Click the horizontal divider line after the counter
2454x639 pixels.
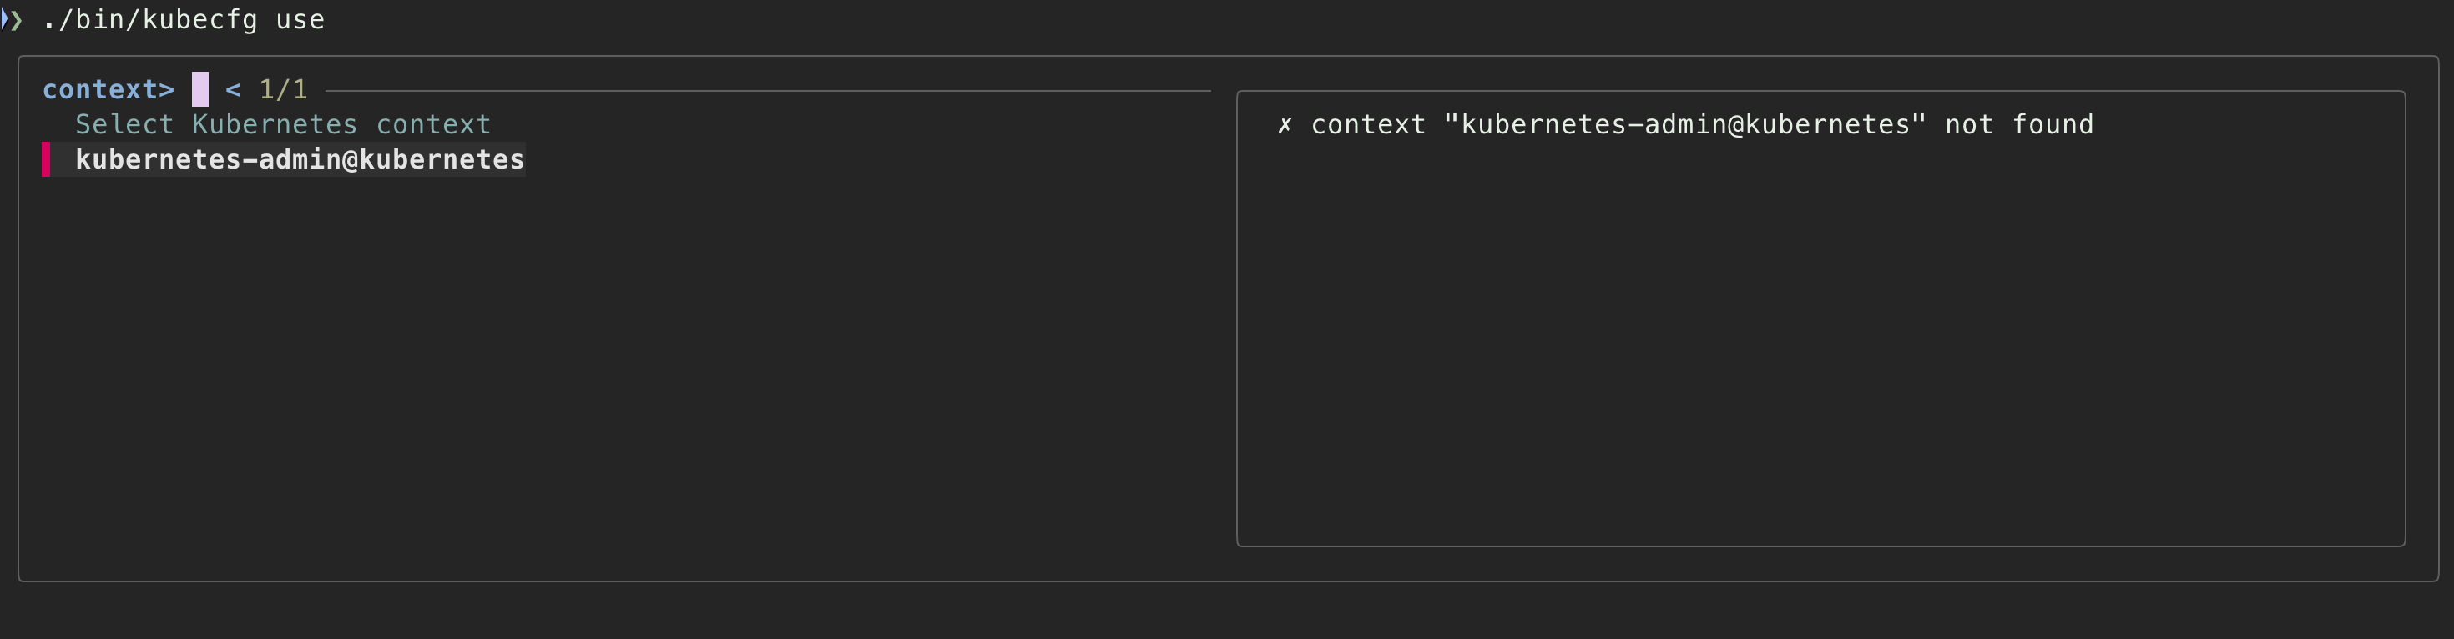pos(768,90)
